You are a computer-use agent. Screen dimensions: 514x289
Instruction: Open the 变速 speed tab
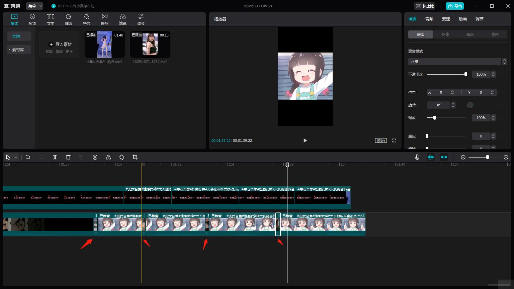point(446,19)
